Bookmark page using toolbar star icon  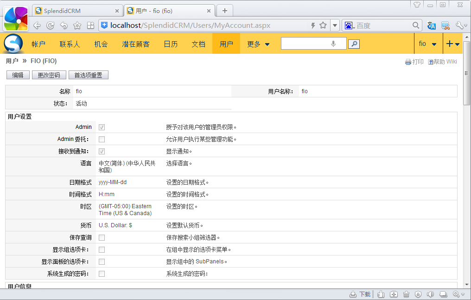[x=77, y=26]
